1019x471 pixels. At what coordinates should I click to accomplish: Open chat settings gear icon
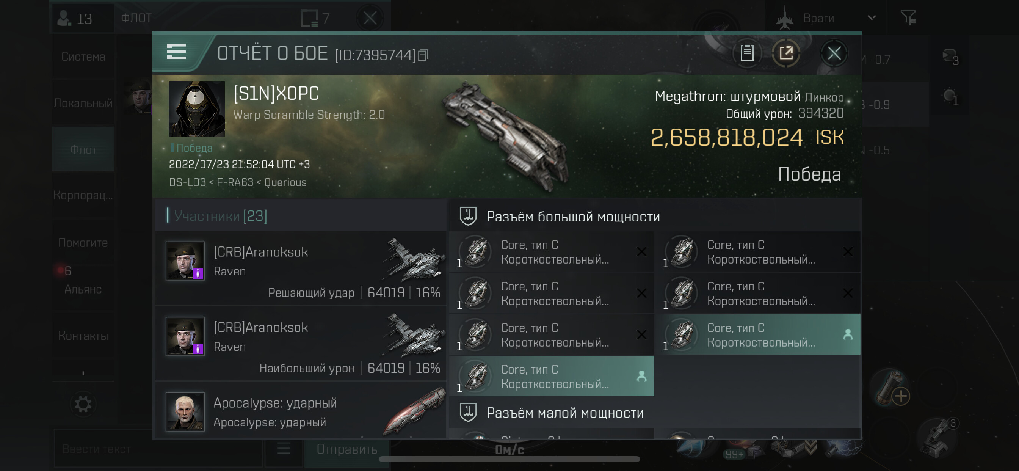point(83,404)
